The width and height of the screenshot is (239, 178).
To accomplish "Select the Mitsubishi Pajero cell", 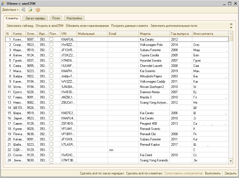I will (x=154, y=76).
